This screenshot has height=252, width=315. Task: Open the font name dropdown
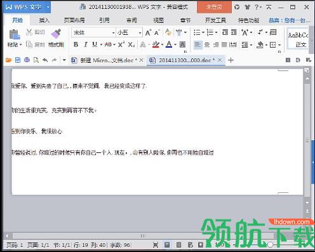pyautogui.click(x=113, y=33)
